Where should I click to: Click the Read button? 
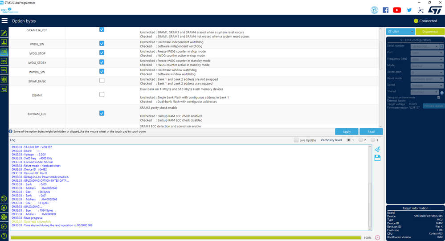(371, 132)
